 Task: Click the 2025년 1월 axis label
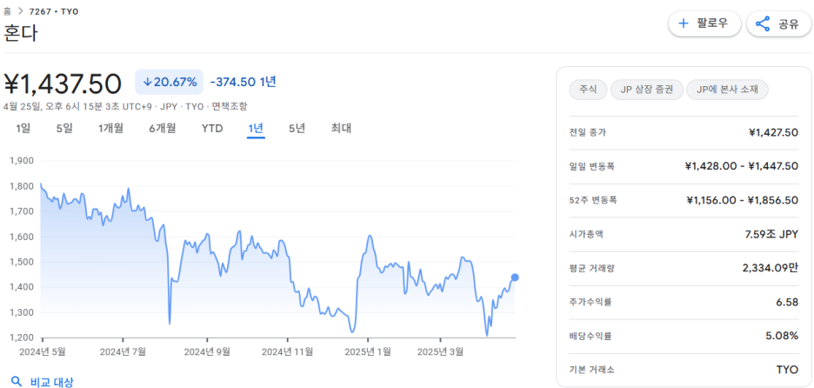(x=368, y=351)
